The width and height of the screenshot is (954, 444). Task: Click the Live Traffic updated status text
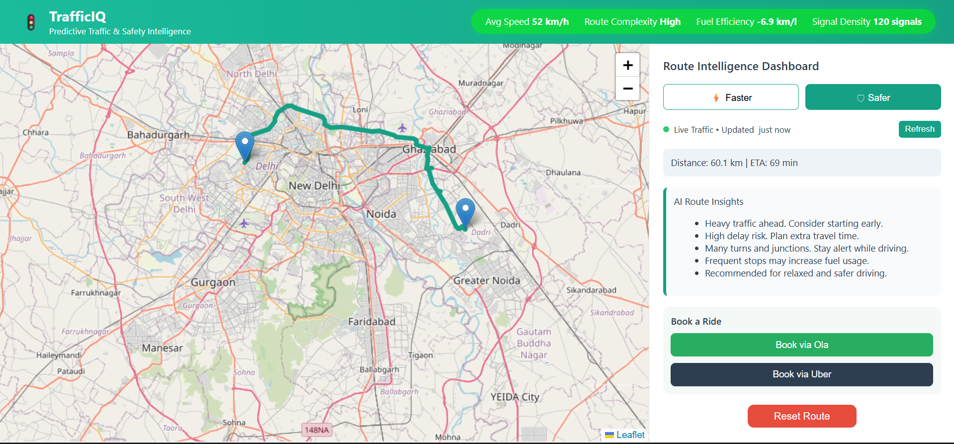[x=732, y=130]
